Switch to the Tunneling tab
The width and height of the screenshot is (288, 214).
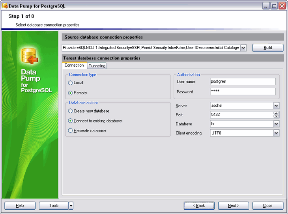coord(97,66)
